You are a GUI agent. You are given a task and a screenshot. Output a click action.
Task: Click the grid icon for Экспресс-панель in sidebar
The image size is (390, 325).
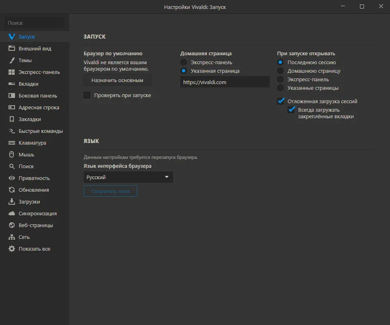tap(12, 72)
